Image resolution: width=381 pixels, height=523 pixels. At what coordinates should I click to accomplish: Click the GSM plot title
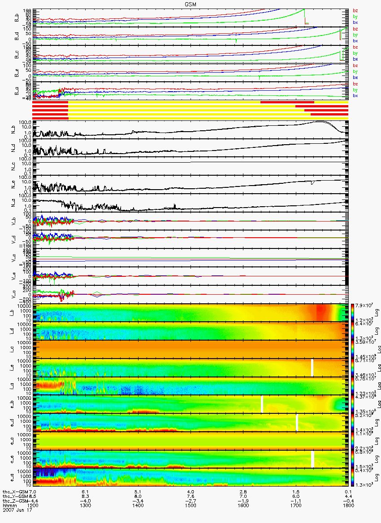pyautogui.click(x=190, y=4)
